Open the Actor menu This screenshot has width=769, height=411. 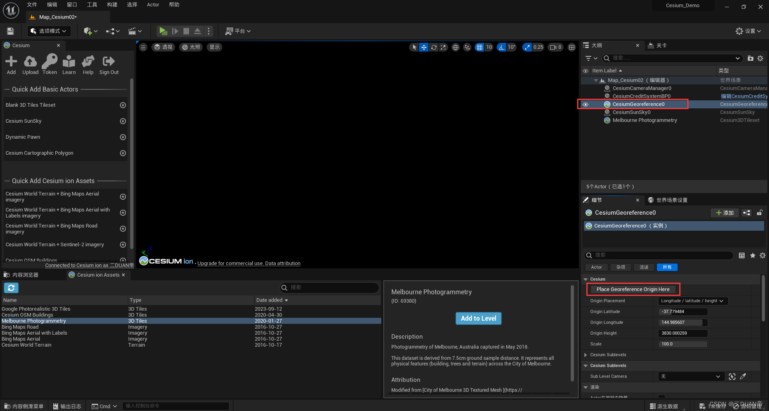[153, 5]
